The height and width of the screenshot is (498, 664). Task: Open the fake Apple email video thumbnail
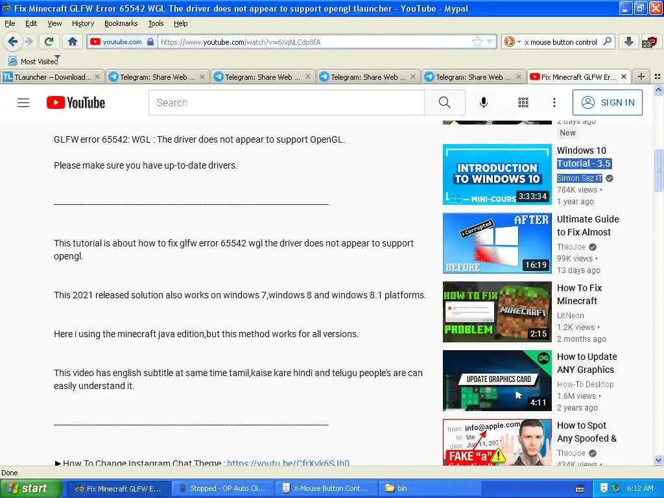[497, 442]
